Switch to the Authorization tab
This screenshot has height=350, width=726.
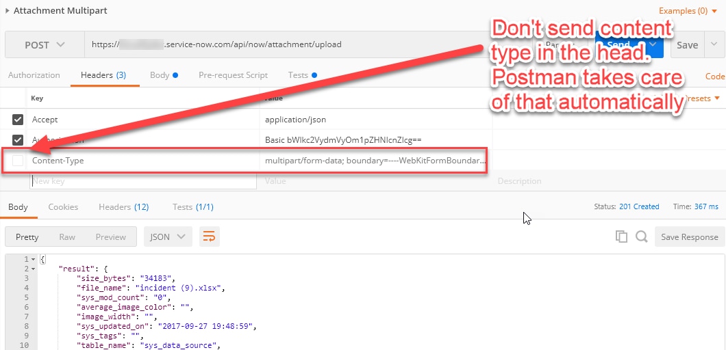click(34, 75)
